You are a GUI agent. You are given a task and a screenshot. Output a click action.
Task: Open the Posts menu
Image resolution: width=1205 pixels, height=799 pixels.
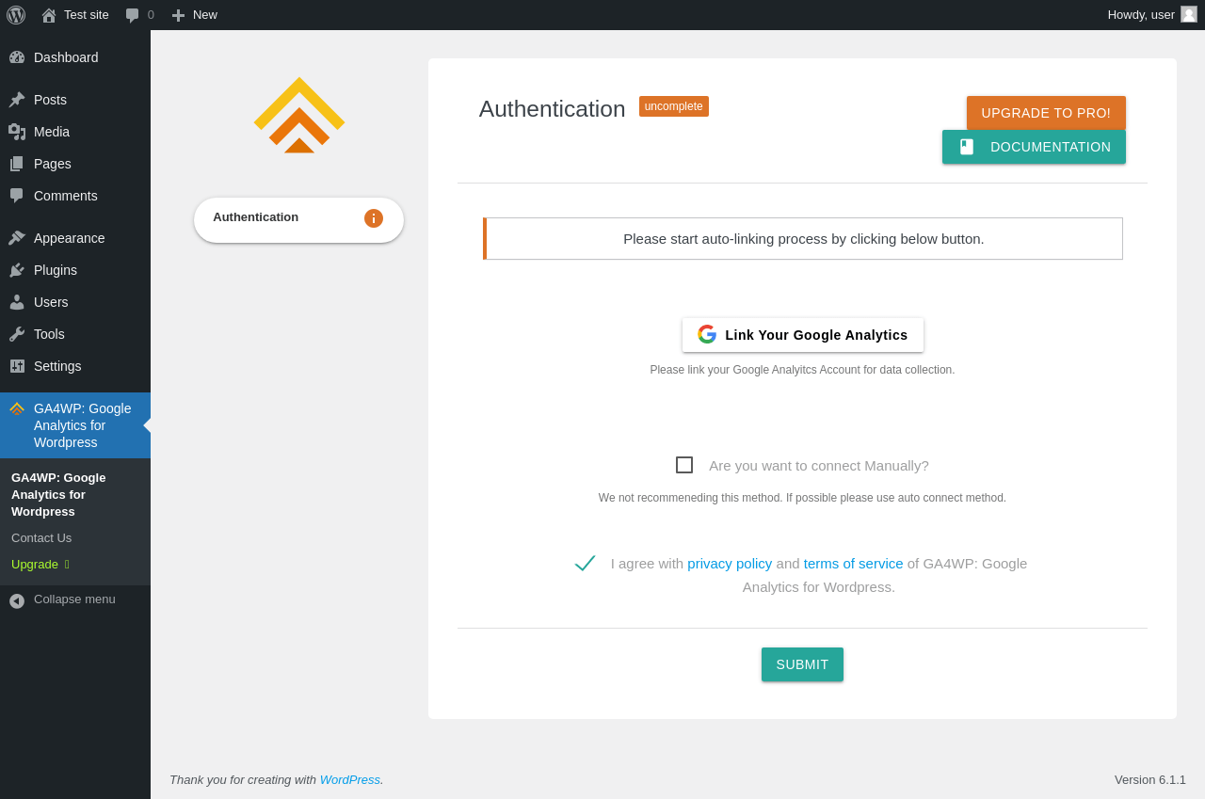(x=75, y=100)
